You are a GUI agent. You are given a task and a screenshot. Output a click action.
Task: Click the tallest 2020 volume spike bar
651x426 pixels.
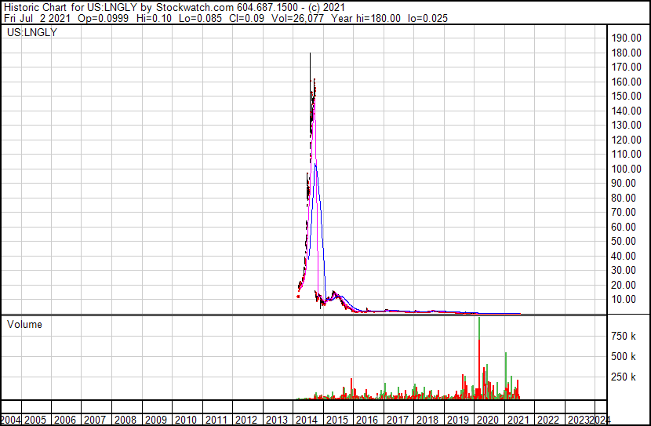[479, 359]
